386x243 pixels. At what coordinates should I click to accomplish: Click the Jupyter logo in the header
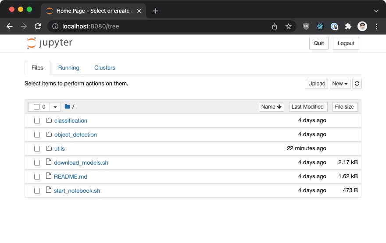click(x=49, y=43)
